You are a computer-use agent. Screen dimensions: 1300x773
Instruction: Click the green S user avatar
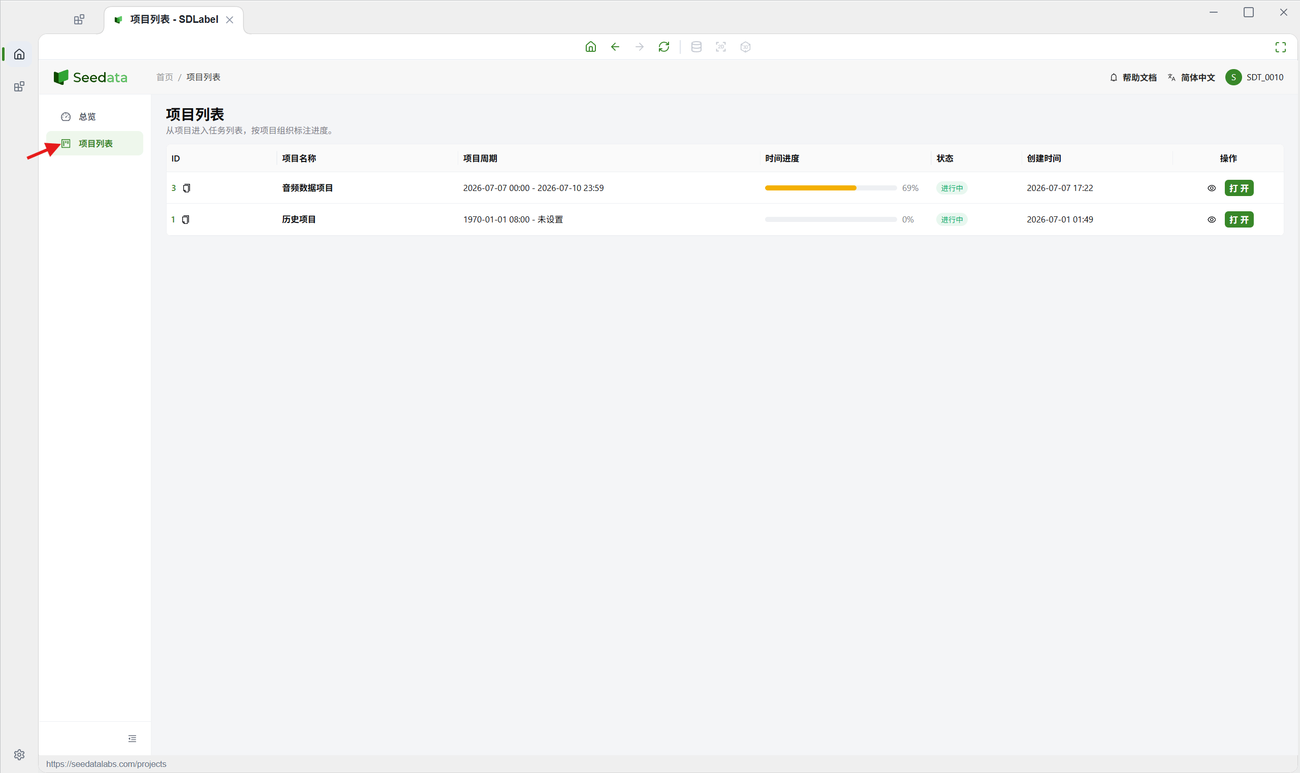pos(1233,77)
